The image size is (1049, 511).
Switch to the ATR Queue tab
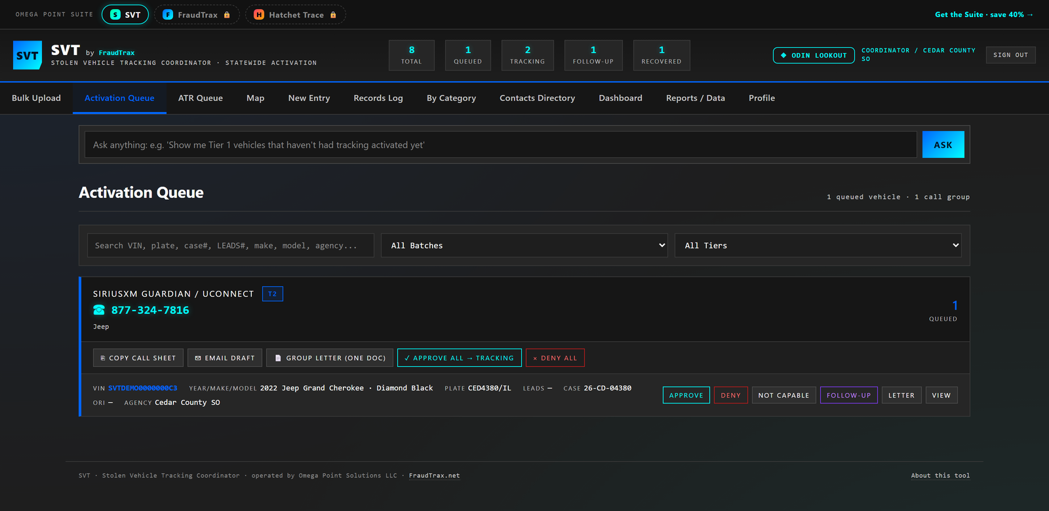pyautogui.click(x=201, y=98)
